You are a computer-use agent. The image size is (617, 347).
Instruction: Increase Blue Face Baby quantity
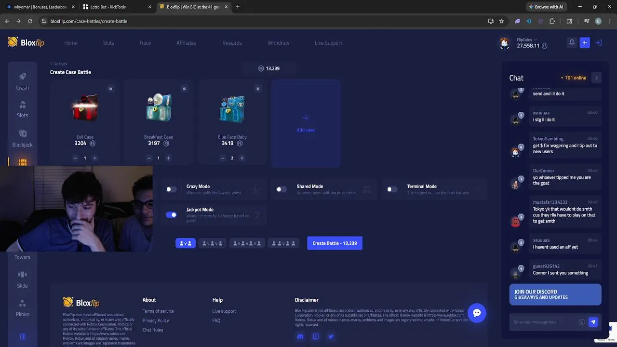click(242, 158)
